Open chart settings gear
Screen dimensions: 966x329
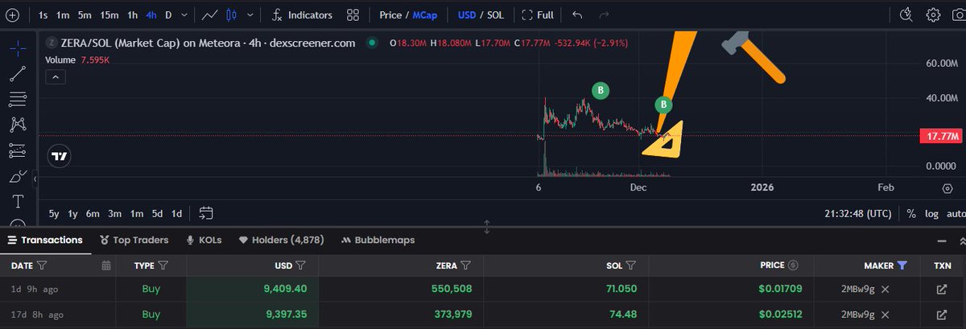pos(933,14)
